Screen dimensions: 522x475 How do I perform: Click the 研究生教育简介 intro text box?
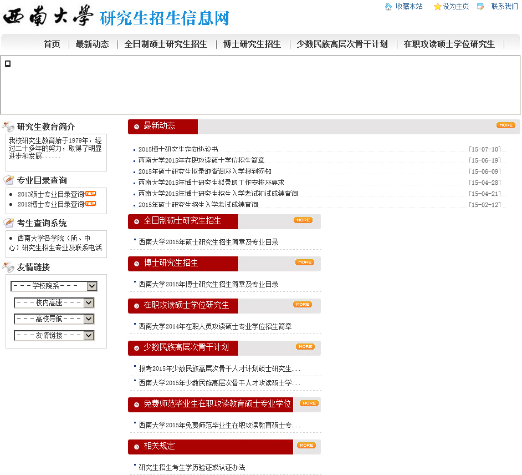[x=56, y=153]
